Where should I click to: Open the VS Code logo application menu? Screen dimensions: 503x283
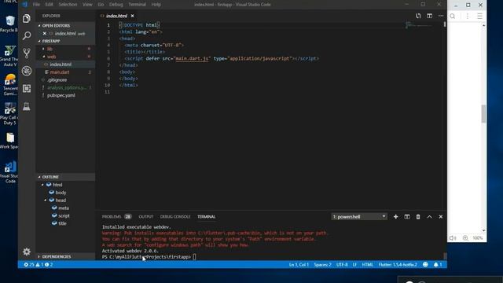pos(24,5)
